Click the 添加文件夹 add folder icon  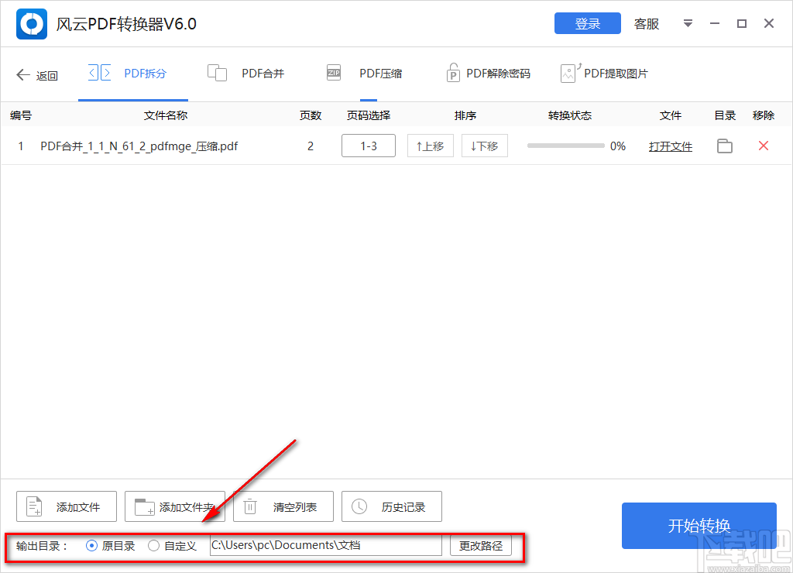[x=142, y=506]
